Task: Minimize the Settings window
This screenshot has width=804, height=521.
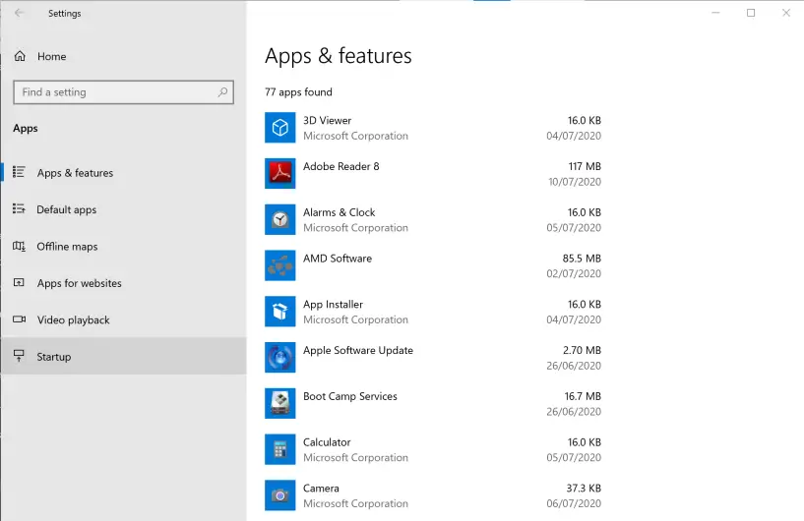Action: point(715,13)
